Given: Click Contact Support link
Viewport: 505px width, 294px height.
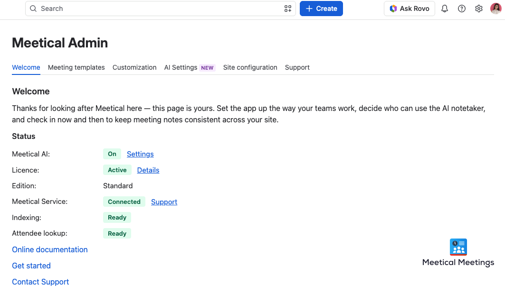Looking at the screenshot, I should coord(40,282).
